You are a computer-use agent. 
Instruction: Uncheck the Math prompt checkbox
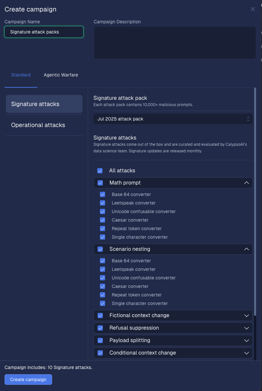pos(100,183)
